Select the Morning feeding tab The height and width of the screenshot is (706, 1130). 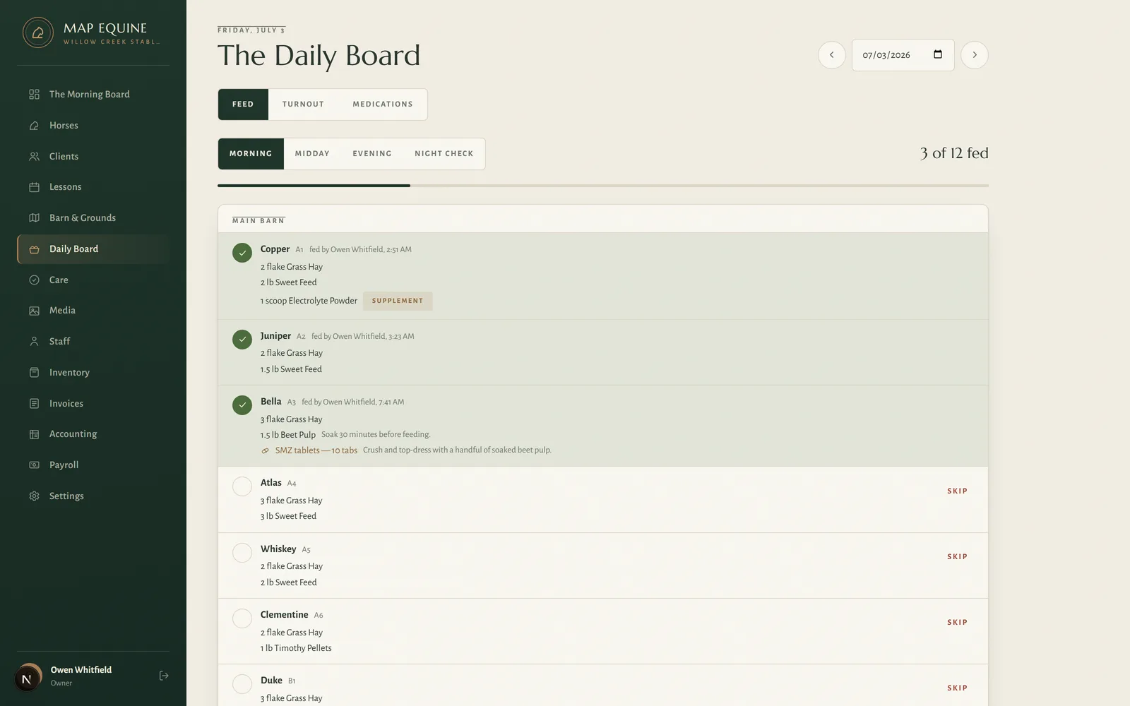click(x=251, y=154)
